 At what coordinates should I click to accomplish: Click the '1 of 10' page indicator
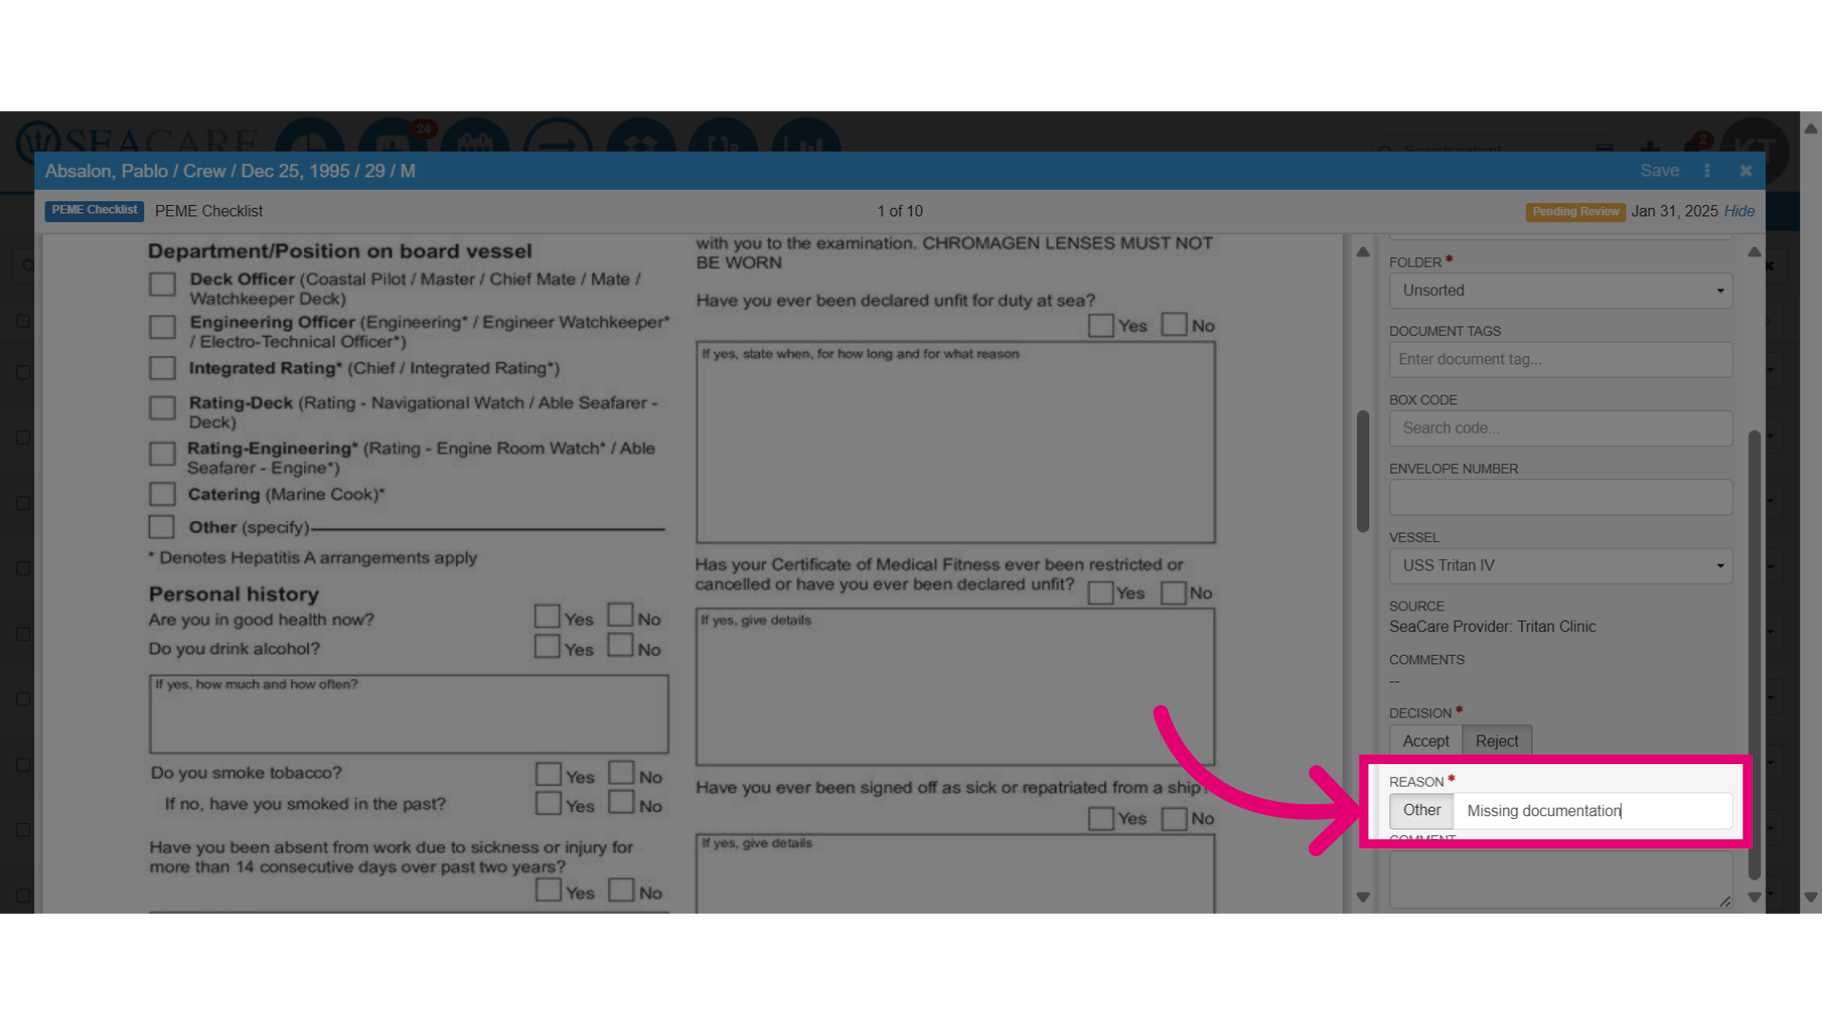click(900, 211)
